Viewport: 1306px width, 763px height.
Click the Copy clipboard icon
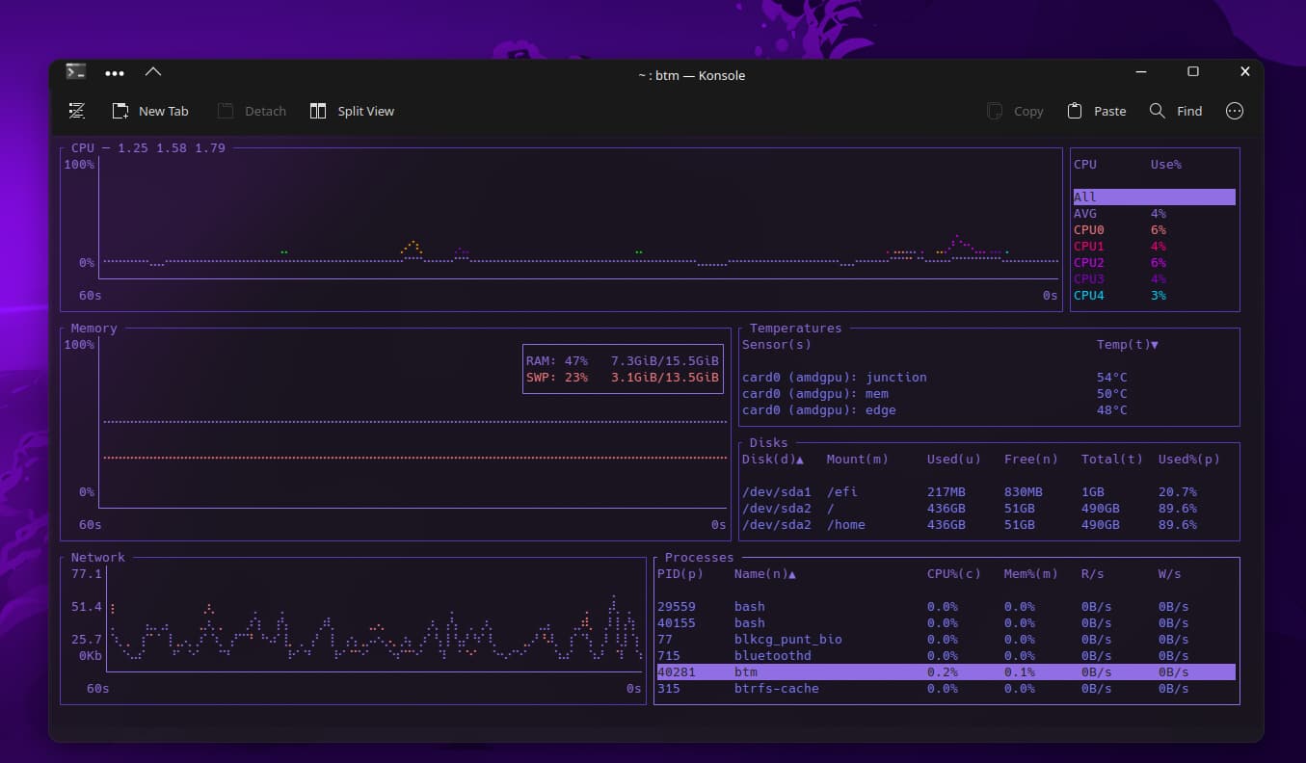pyautogui.click(x=995, y=111)
